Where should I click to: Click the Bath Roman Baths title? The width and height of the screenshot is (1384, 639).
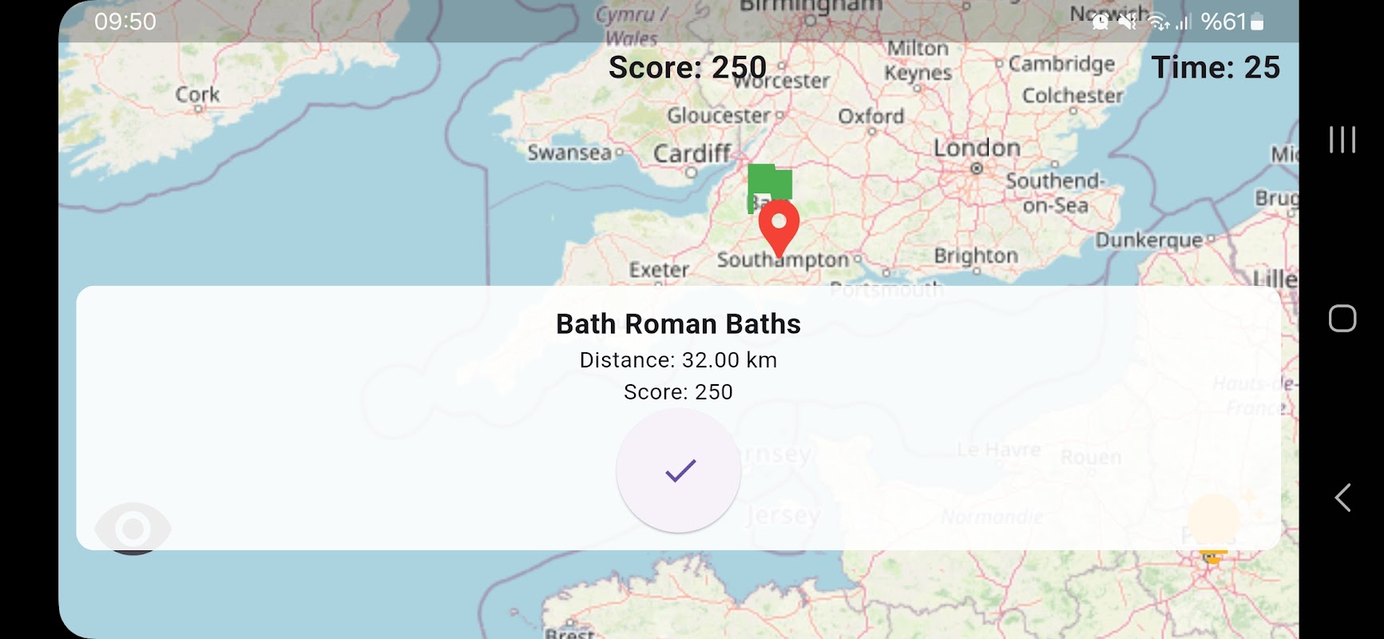[678, 324]
